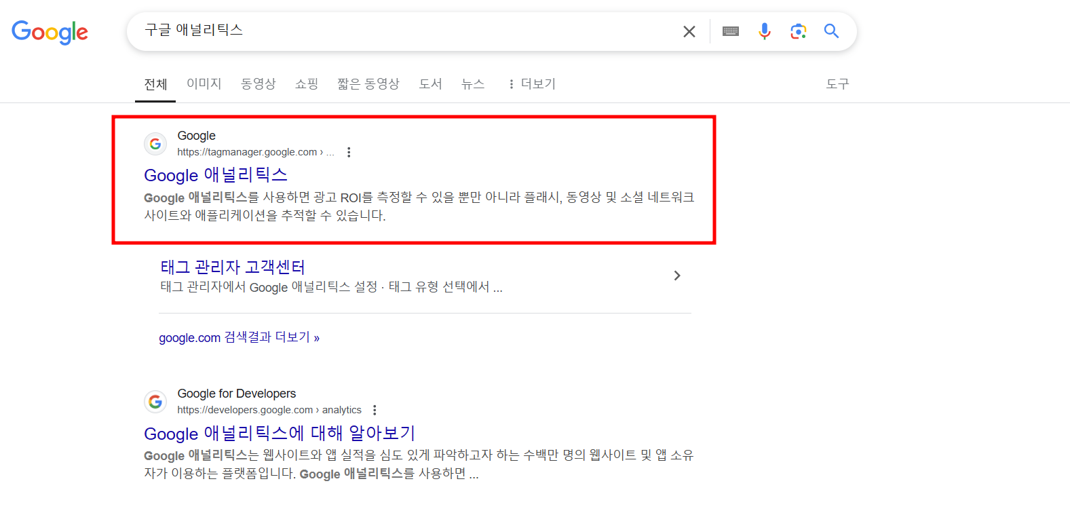The height and width of the screenshot is (511, 1070).
Task: Switch to the 쇼핑 tab
Action: 307,83
